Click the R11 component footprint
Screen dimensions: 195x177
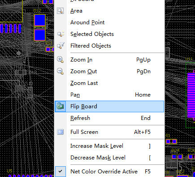50,49
